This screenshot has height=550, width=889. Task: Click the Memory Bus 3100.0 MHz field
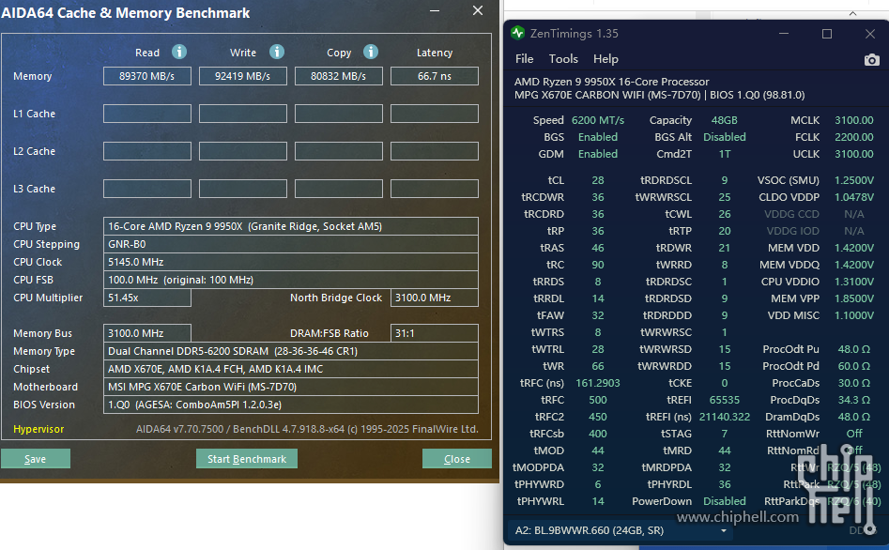[146, 333]
